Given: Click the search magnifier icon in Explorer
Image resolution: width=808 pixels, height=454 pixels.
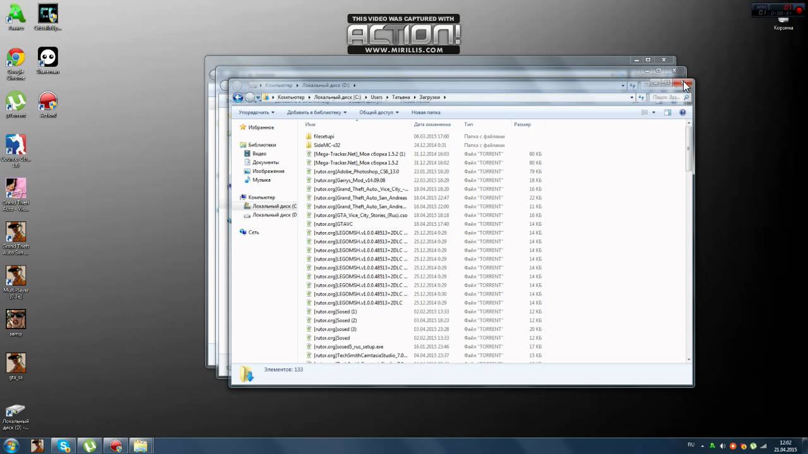Looking at the screenshot, I should (687, 97).
